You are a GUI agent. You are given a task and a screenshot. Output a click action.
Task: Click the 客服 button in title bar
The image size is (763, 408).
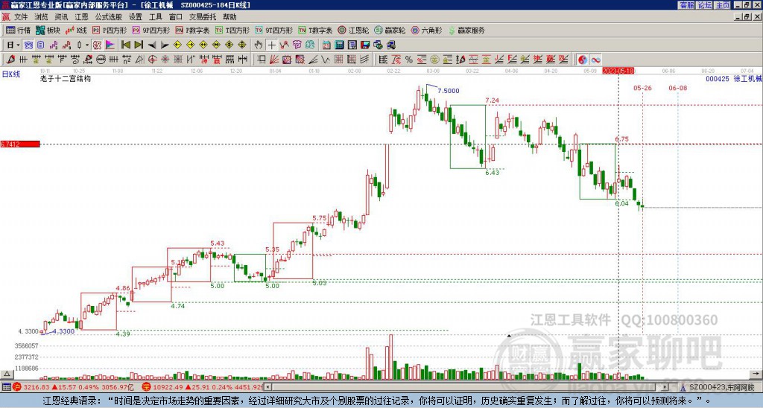pos(687,5)
